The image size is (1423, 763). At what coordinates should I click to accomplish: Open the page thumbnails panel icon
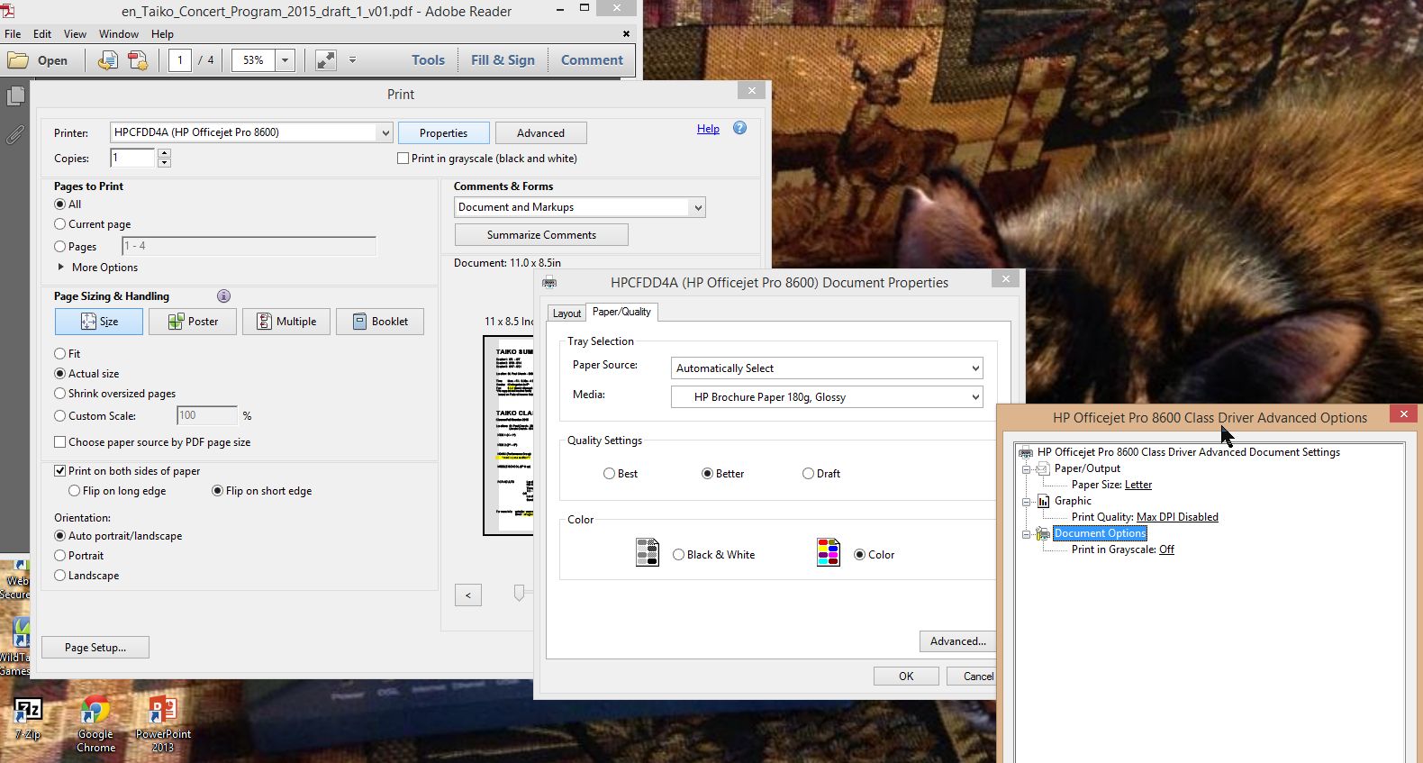click(15, 96)
